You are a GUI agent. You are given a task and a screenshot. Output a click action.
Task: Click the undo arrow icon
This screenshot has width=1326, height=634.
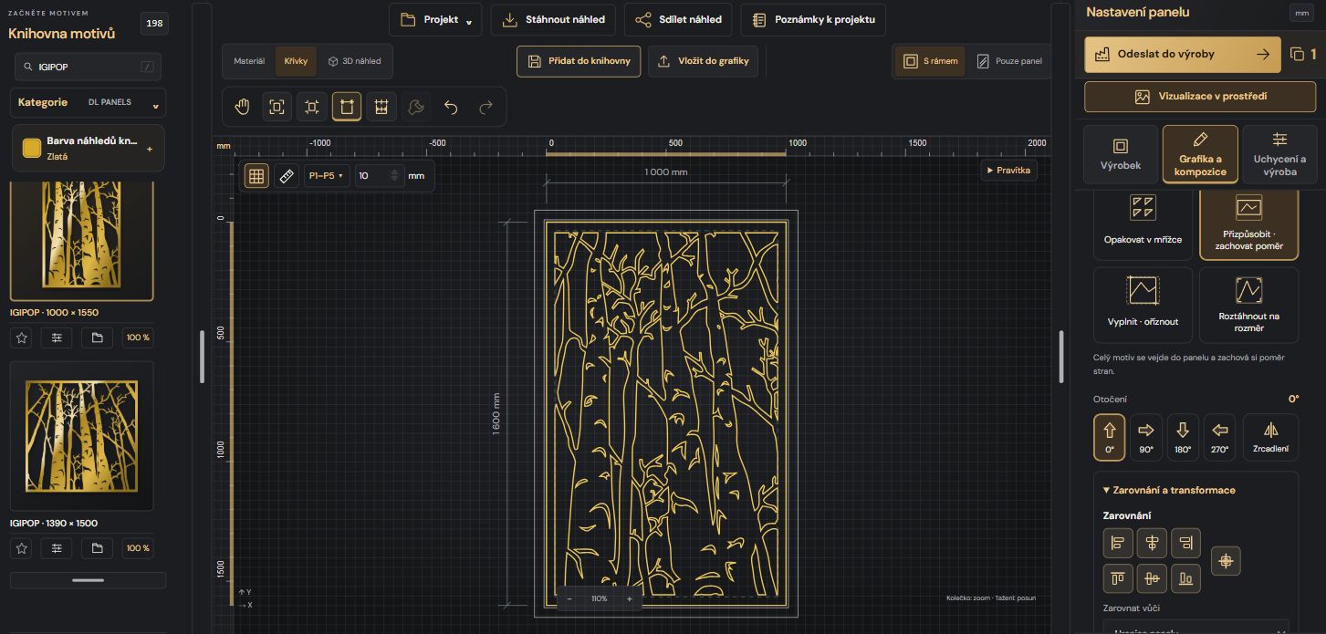[x=451, y=107]
